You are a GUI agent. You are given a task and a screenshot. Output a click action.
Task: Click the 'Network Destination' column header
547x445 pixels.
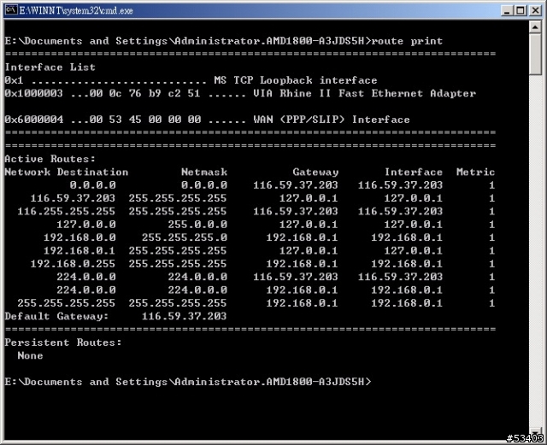pyautogui.click(x=67, y=173)
